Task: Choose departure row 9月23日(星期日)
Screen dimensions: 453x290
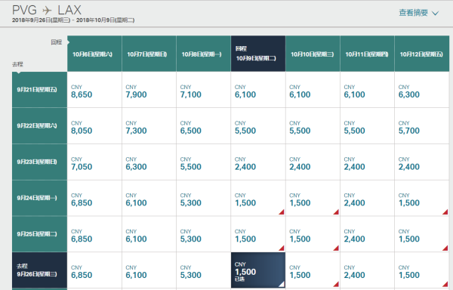Action: [x=39, y=162]
